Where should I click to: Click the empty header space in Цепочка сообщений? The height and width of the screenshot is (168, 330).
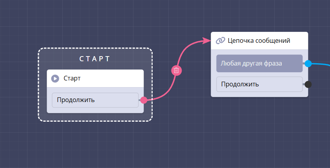(299, 40)
